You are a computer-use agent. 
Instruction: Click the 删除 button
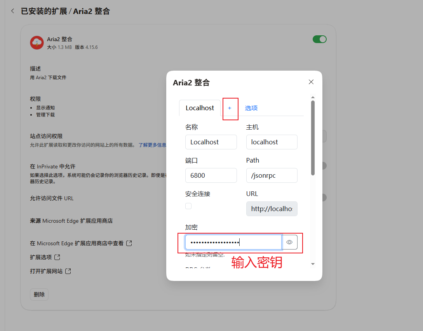pos(39,295)
